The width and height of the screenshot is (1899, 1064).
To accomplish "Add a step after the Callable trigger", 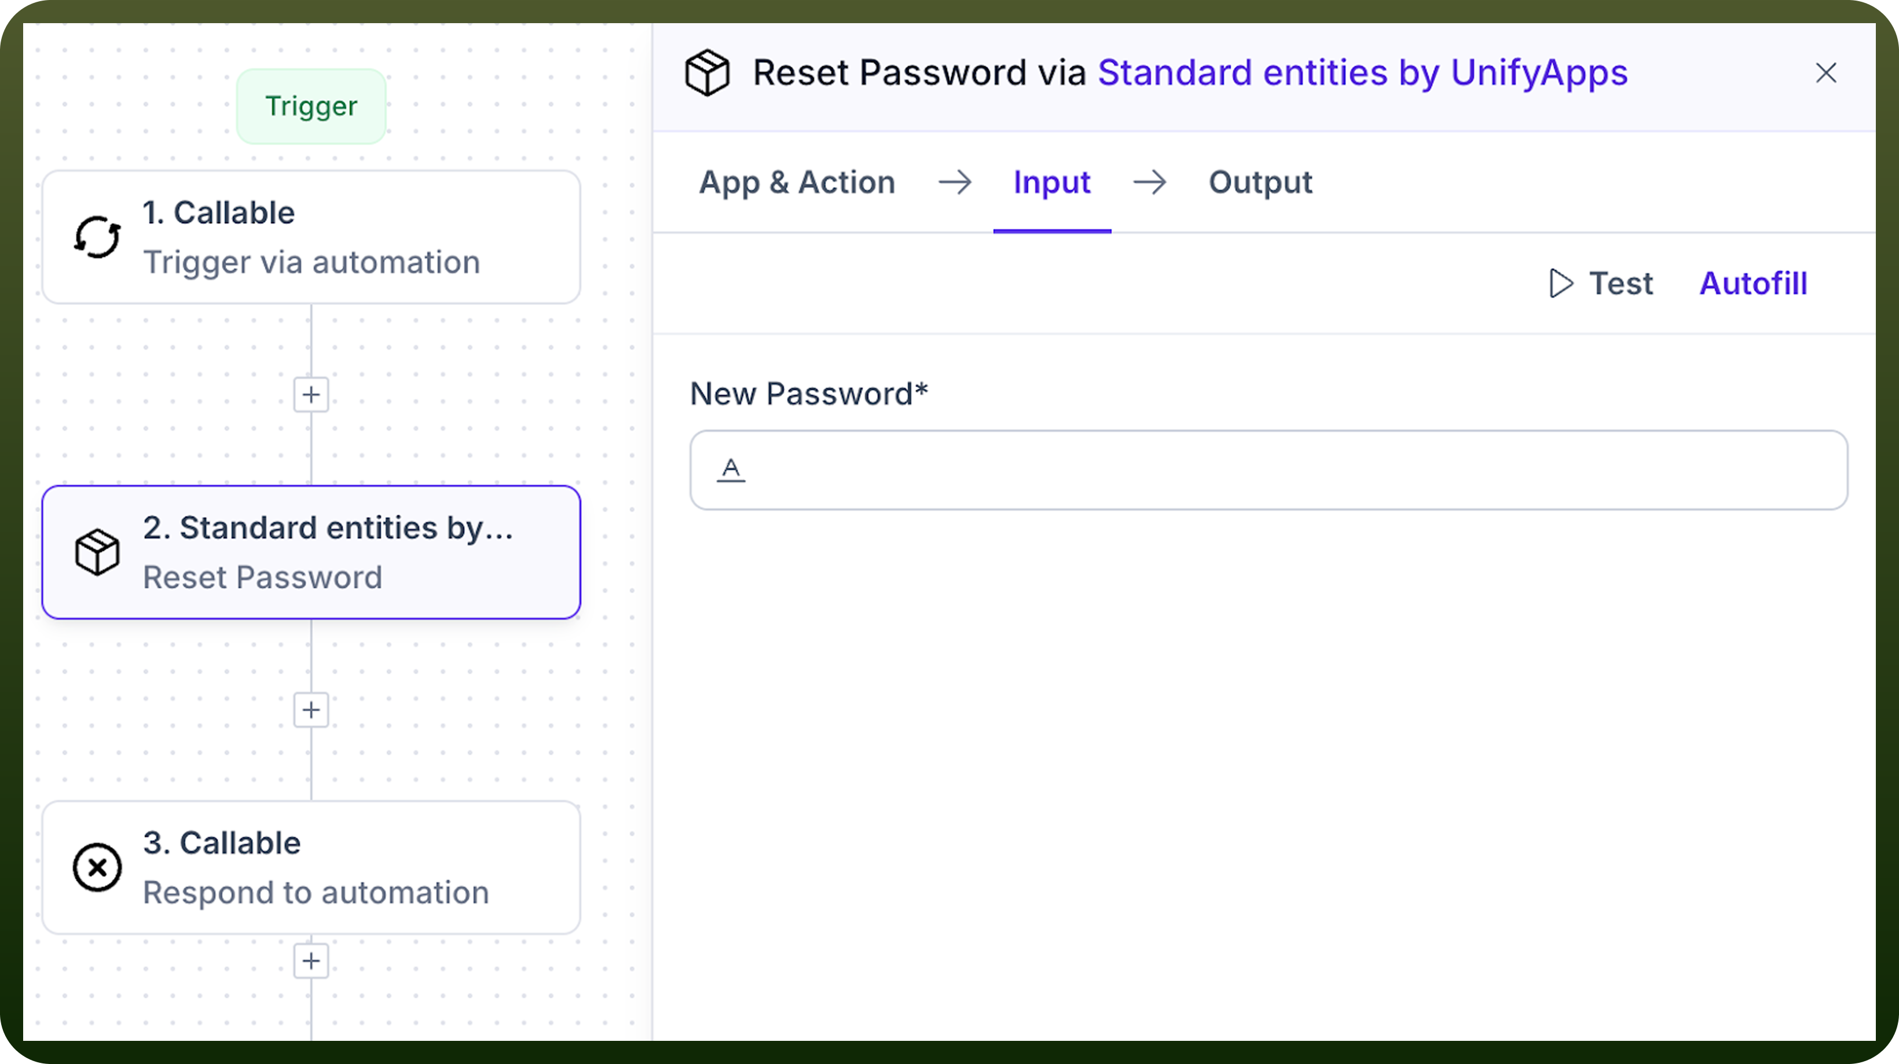I will pyautogui.click(x=311, y=395).
